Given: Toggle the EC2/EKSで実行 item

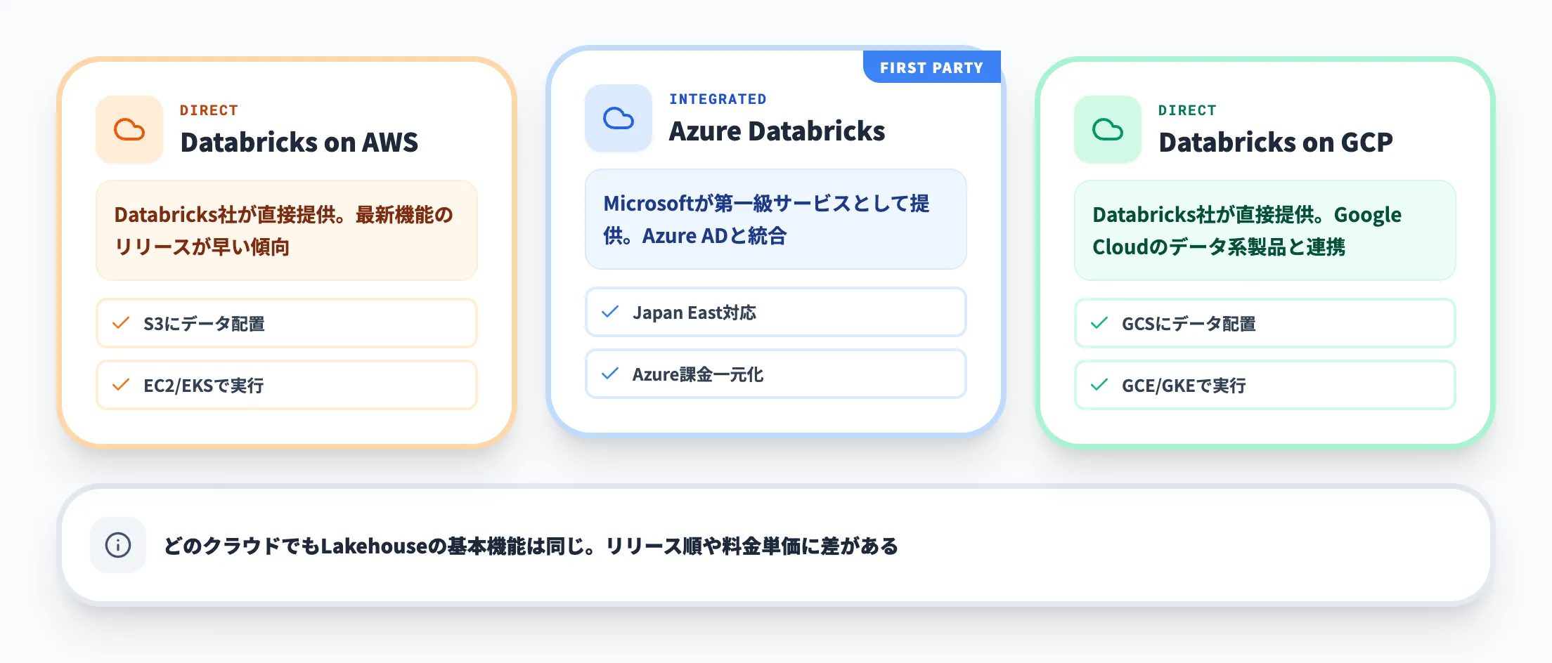Looking at the screenshot, I should [285, 385].
